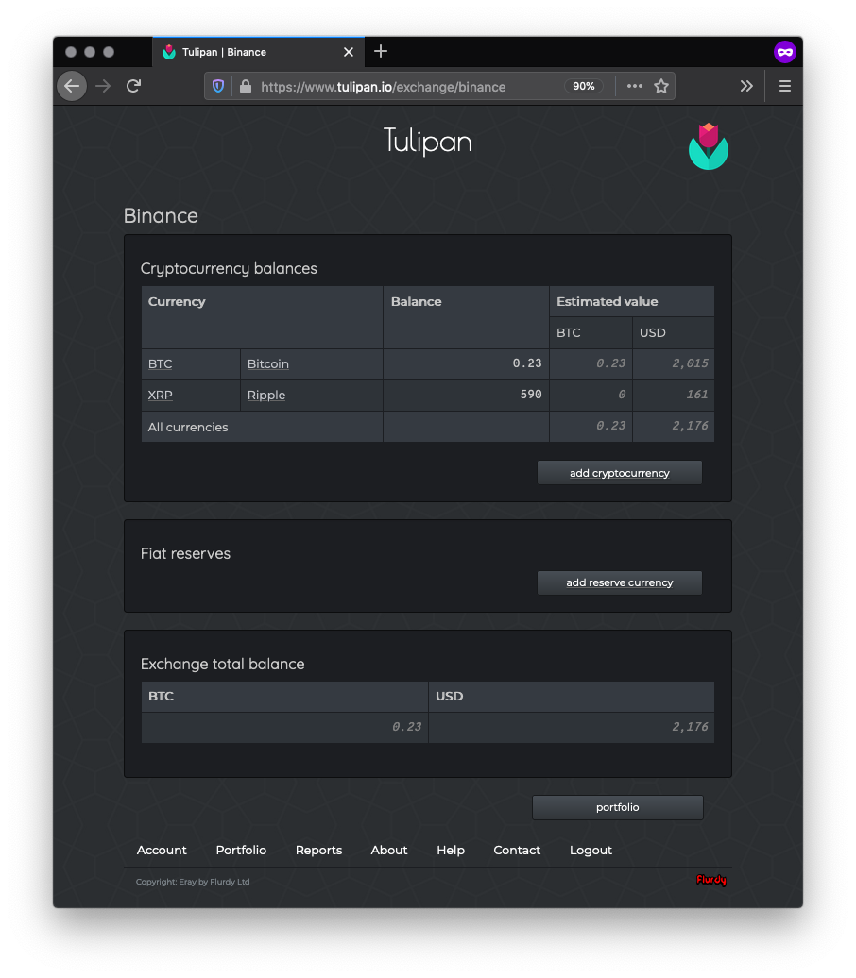Screen dimensions: 856x978
Task: Bookmark this page with the star icon
Action: pyautogui.click(x=661, y=86)
